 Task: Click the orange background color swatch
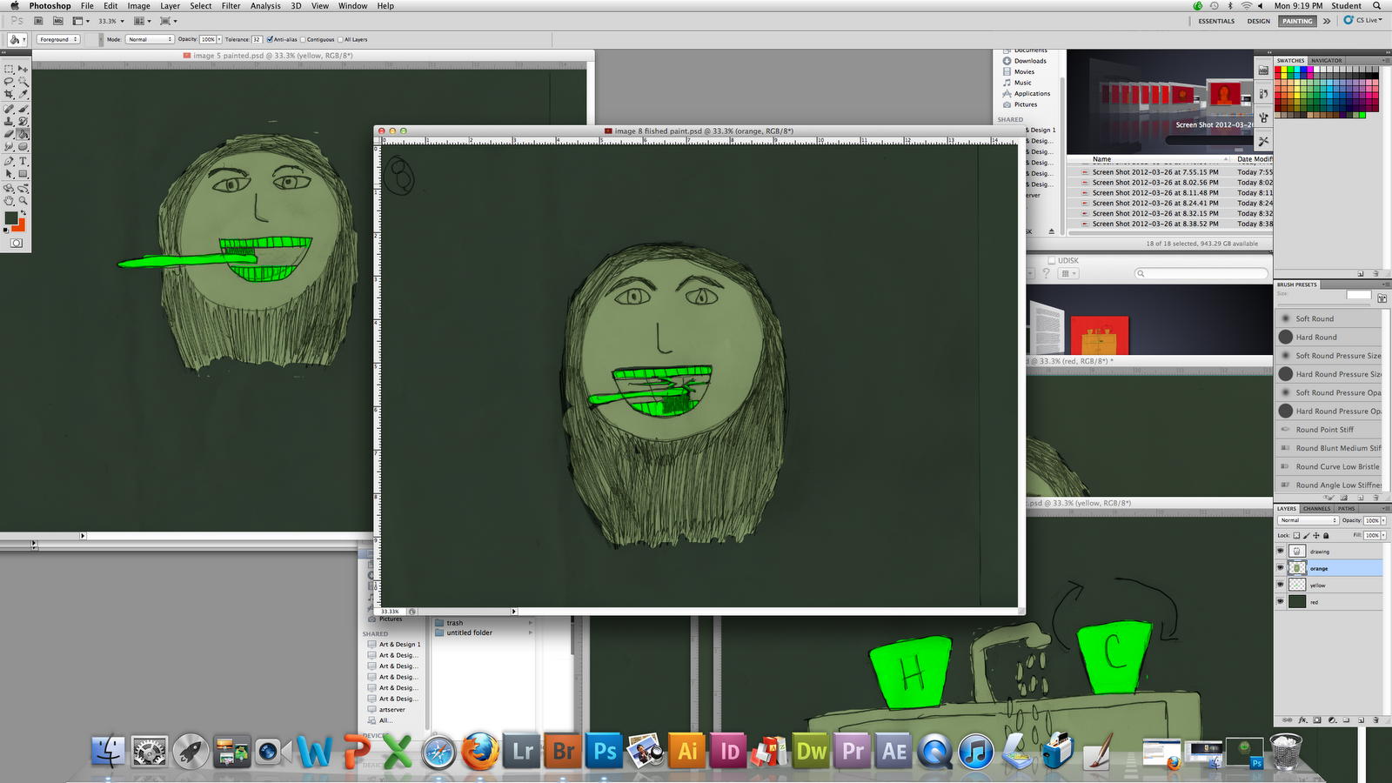coord(21,226)
